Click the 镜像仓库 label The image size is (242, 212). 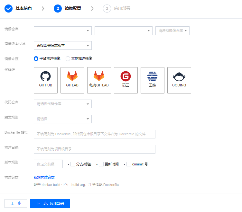point(11,29)
